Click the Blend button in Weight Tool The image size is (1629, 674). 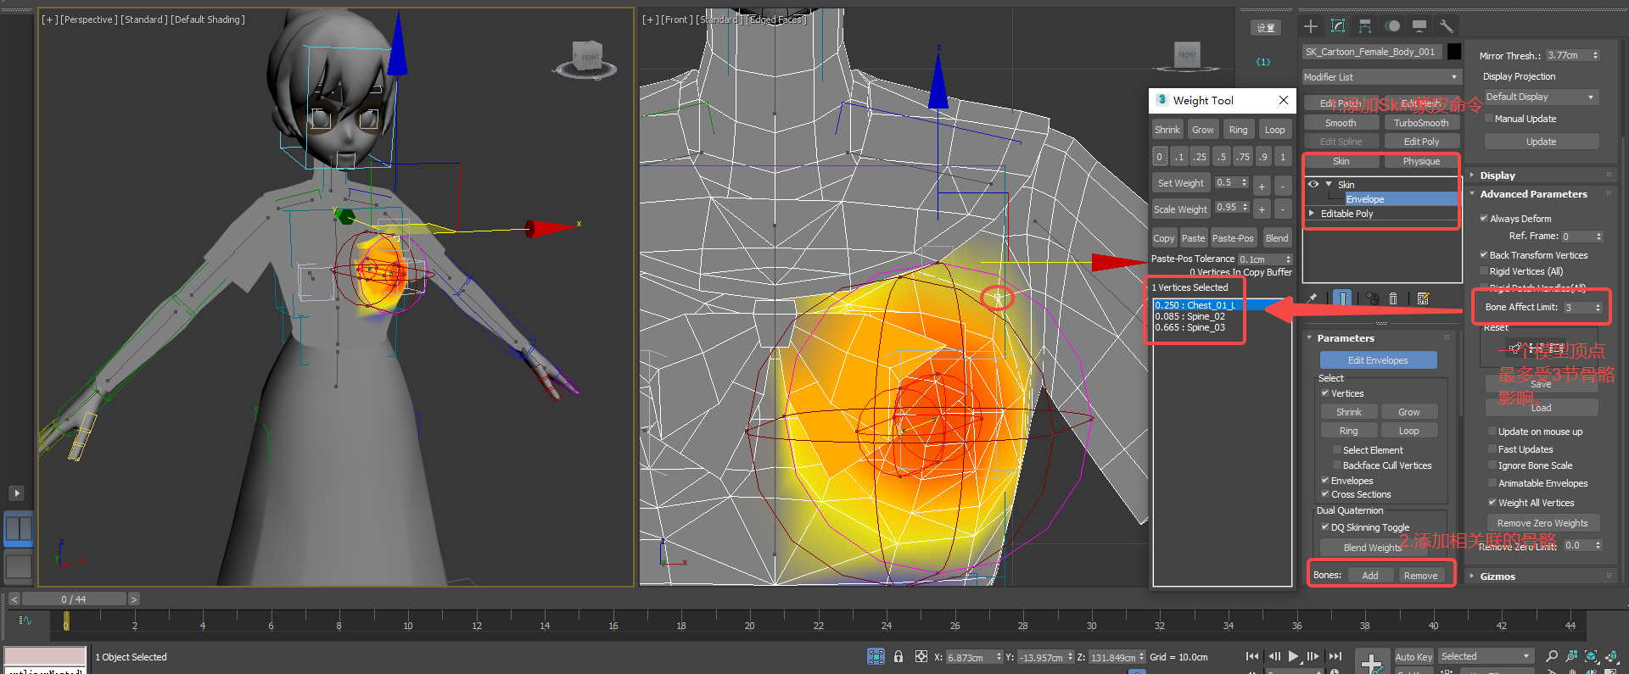(x=1276, y=238)
